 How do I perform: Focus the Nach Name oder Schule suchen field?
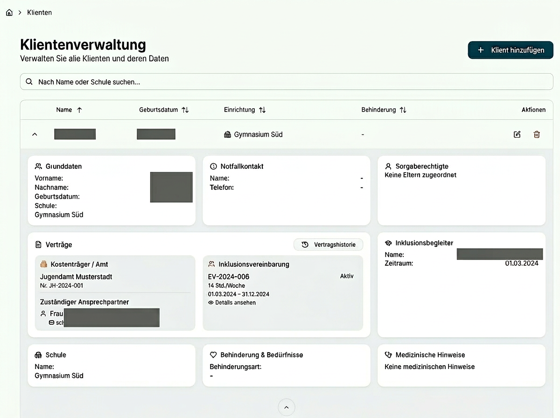287,82
